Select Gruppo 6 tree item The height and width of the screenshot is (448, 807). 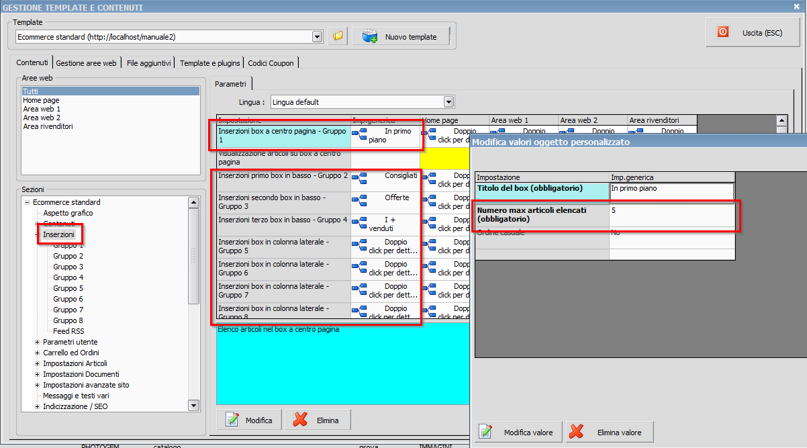[68, 299]
